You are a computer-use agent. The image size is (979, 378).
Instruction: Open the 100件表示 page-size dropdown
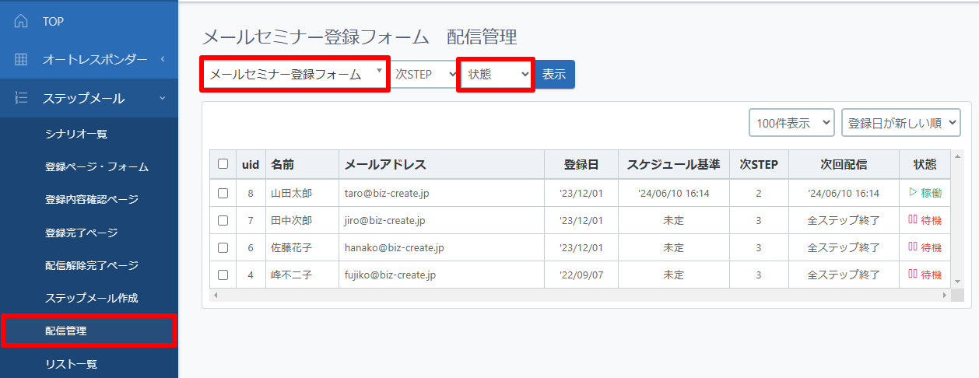click(x=791, y=123)
